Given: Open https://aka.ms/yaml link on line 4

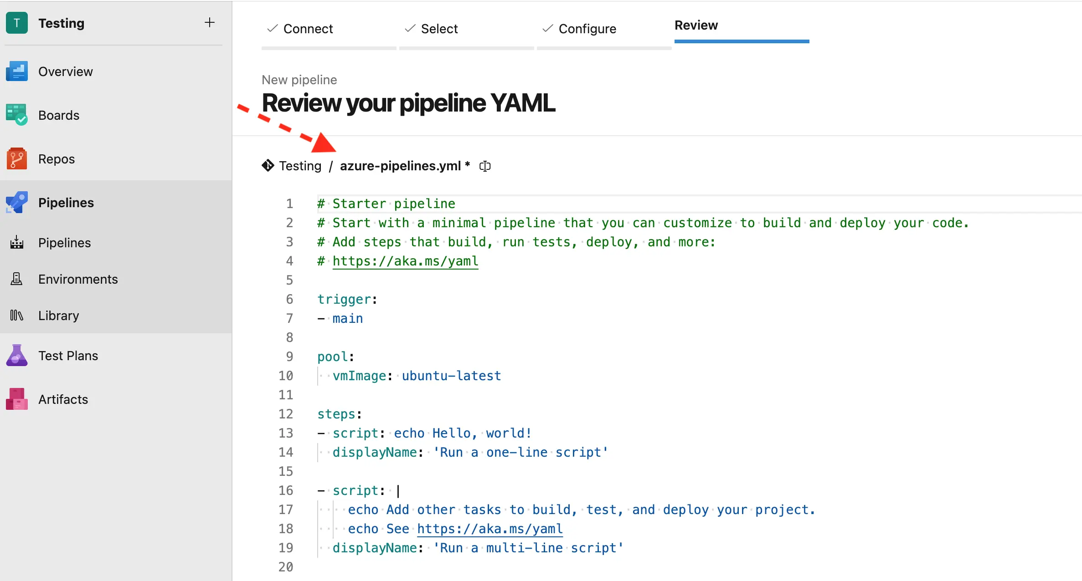Looking at the screenshot, I should click(x=405, y=261).
